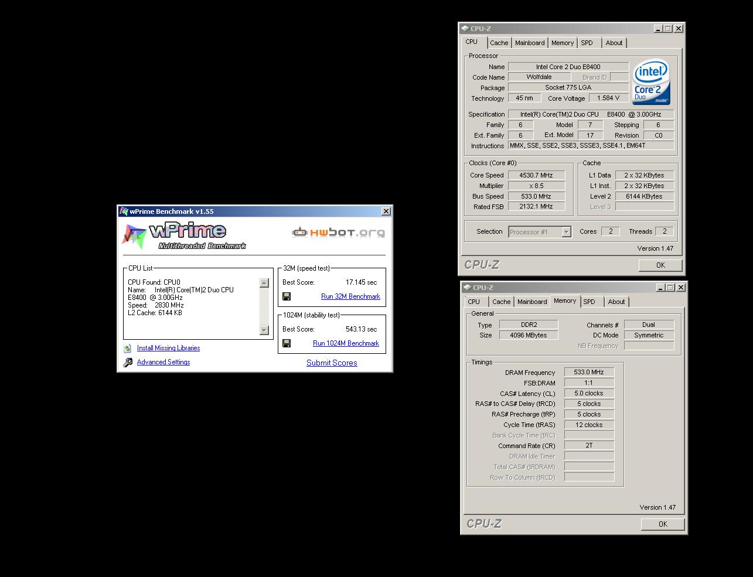Screen dimensions: 753x577
Task: Switch to Mainboard tab in the upper CPU-Z window
Action: click(x=530, y=43)
